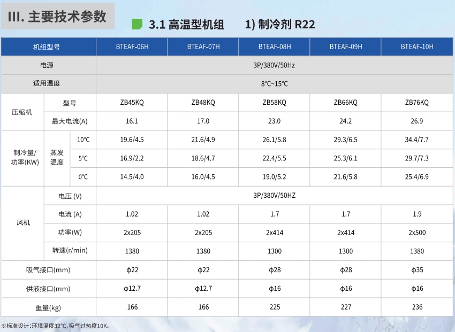Select compressor model ZB76KQ cell
The height and width of the screenshot is (332, 455).
point(417,103)
